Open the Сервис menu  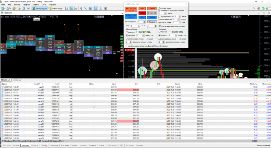pos(36,5)
